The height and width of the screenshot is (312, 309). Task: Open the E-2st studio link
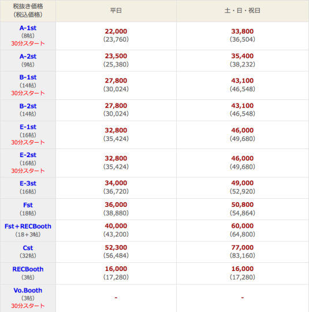coord(28,155)
